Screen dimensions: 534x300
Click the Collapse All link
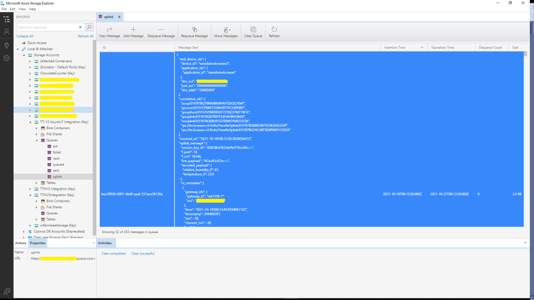coord(25,36)
